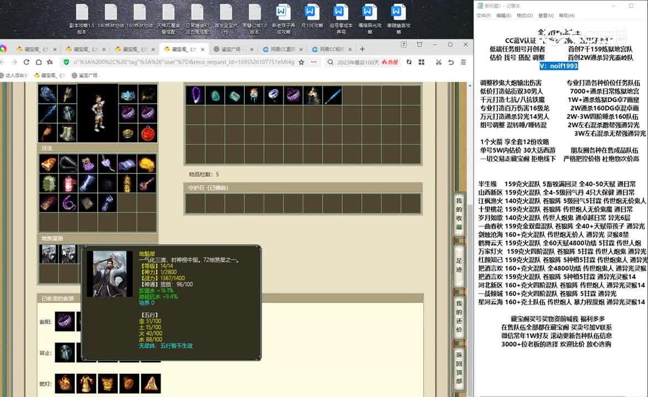Open the browser extensions grid icon
Screen dimensions: 648x397
[422, 62]
